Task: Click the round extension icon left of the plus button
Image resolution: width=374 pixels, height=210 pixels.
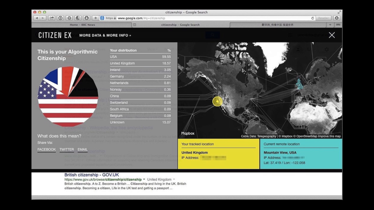Action: pyautogui.click(x=87, y=18)
